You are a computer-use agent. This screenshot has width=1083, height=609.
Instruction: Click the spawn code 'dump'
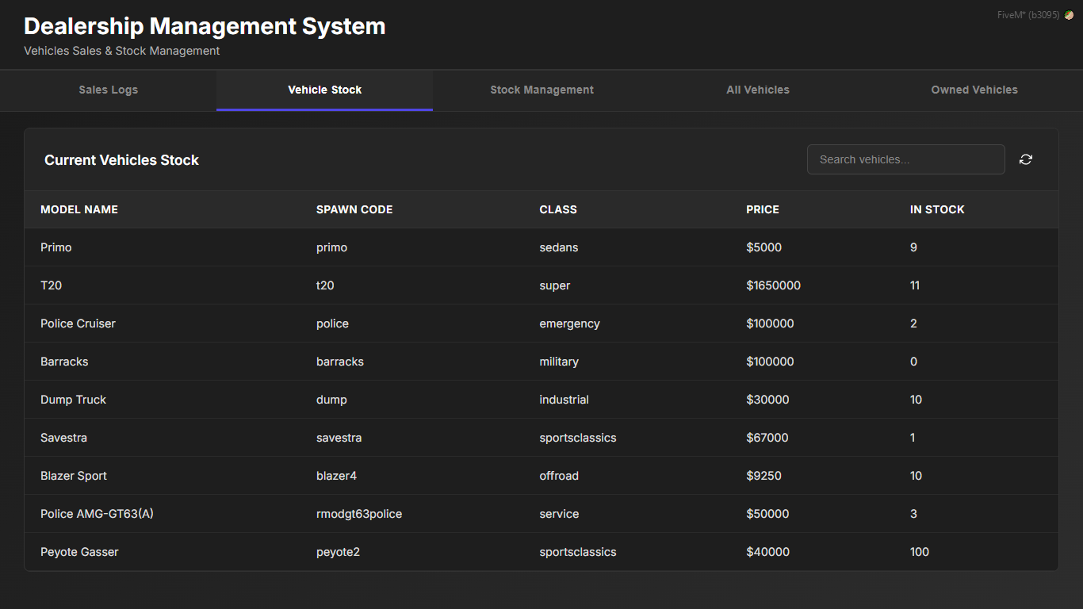click(331, 400)
